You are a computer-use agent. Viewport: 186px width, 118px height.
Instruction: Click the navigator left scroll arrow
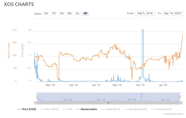[36, 103]
